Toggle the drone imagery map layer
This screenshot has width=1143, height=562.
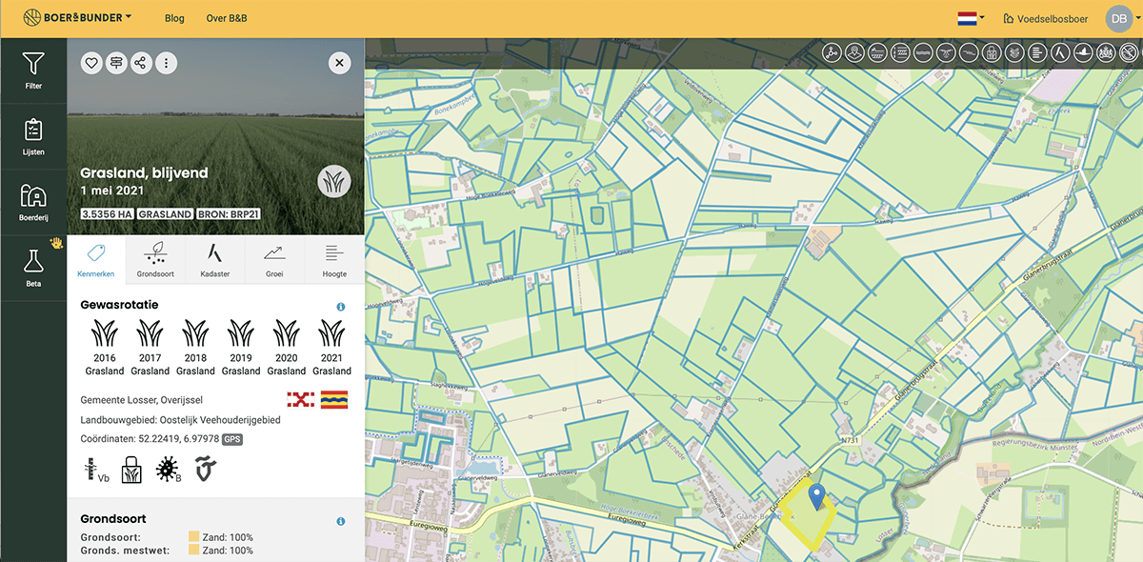pyautogui.click(x=946, y=52)
